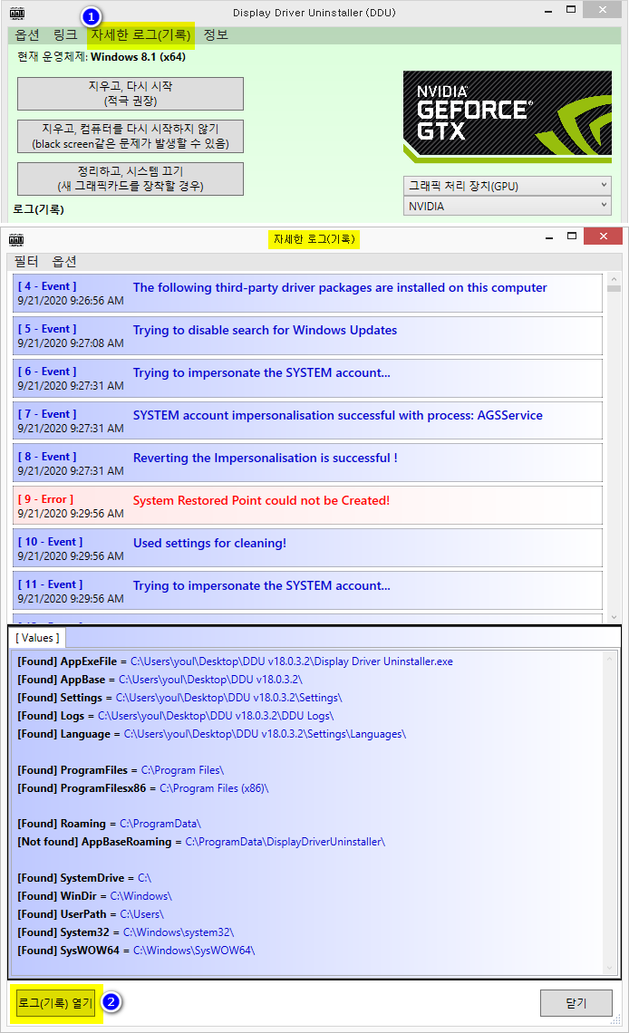Click the detailed log window title icon
This screenshot has height=1033, width=629.
pos(16,239)
